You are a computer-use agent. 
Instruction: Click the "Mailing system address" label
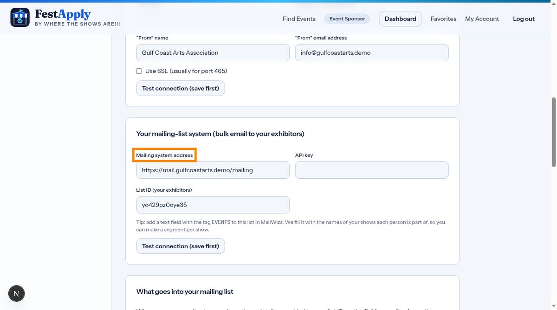164,155
